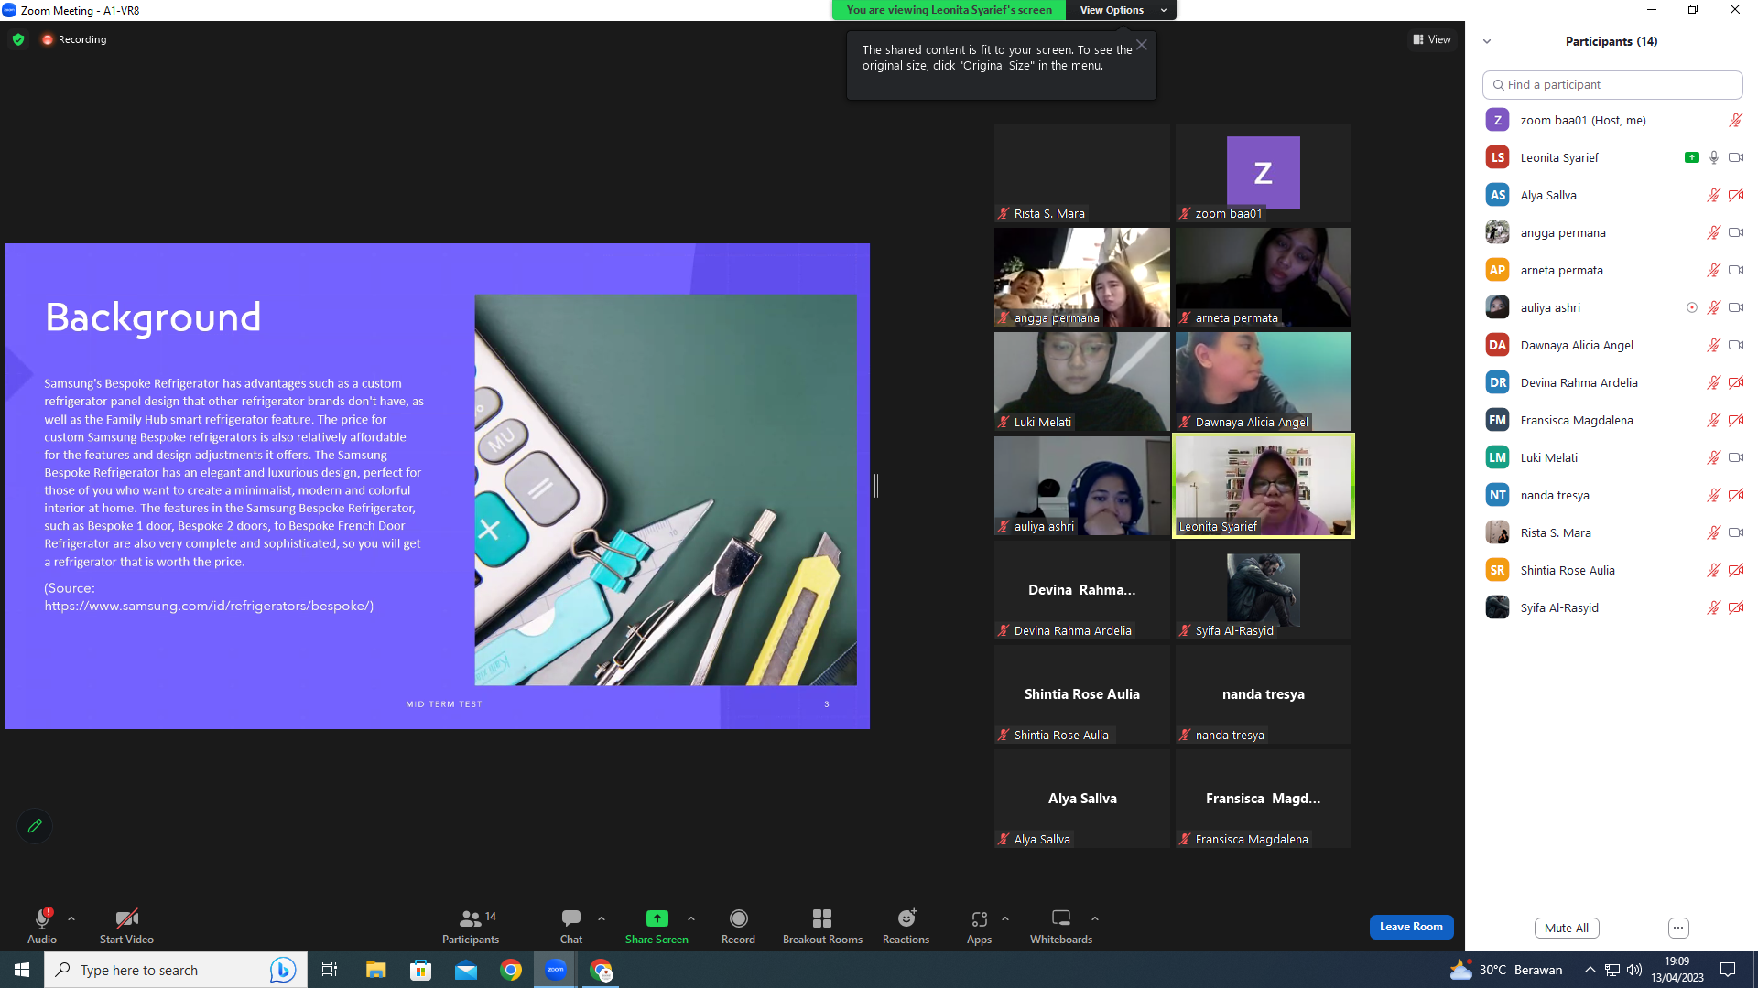Click Fransisca Magdalena's muted mic icon in list
1758x988 pixels.
click(x=1713, y=420)
